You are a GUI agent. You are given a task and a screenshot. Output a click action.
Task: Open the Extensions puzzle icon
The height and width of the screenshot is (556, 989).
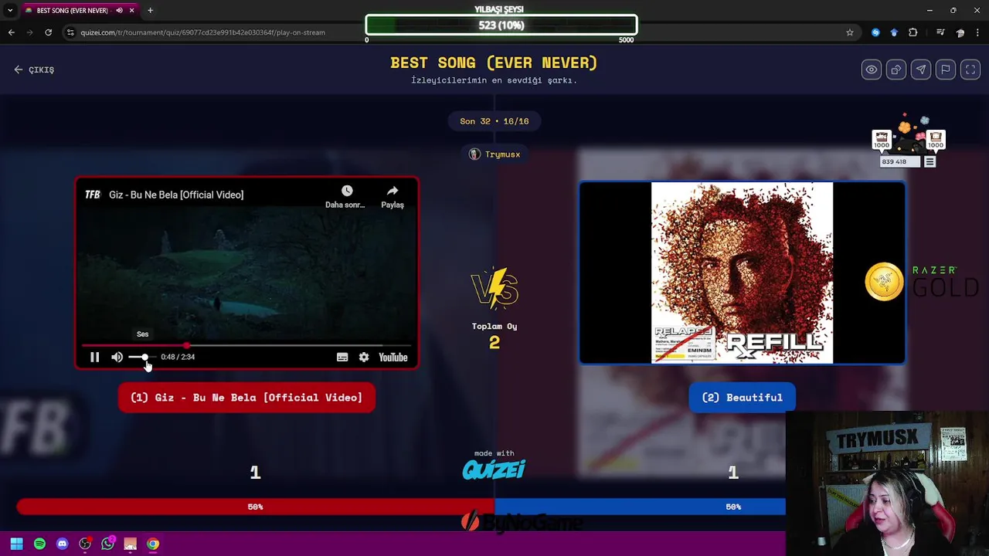click(913, 32)
